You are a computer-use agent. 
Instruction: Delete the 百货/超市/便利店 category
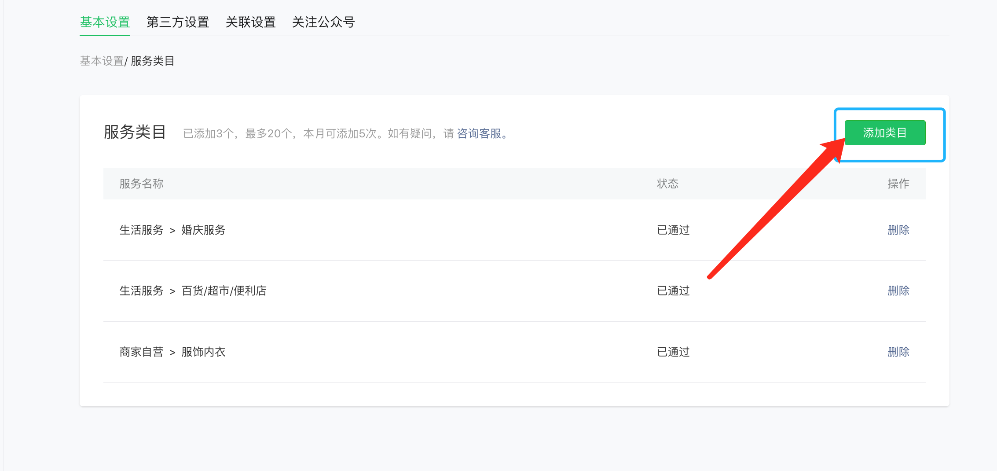click(x=898, y=291)
